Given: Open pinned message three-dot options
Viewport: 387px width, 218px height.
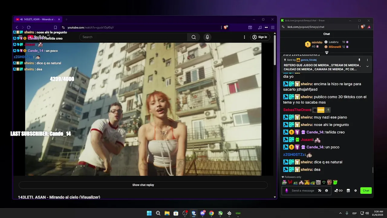Looking at the screenshot, I should point(367,60).
